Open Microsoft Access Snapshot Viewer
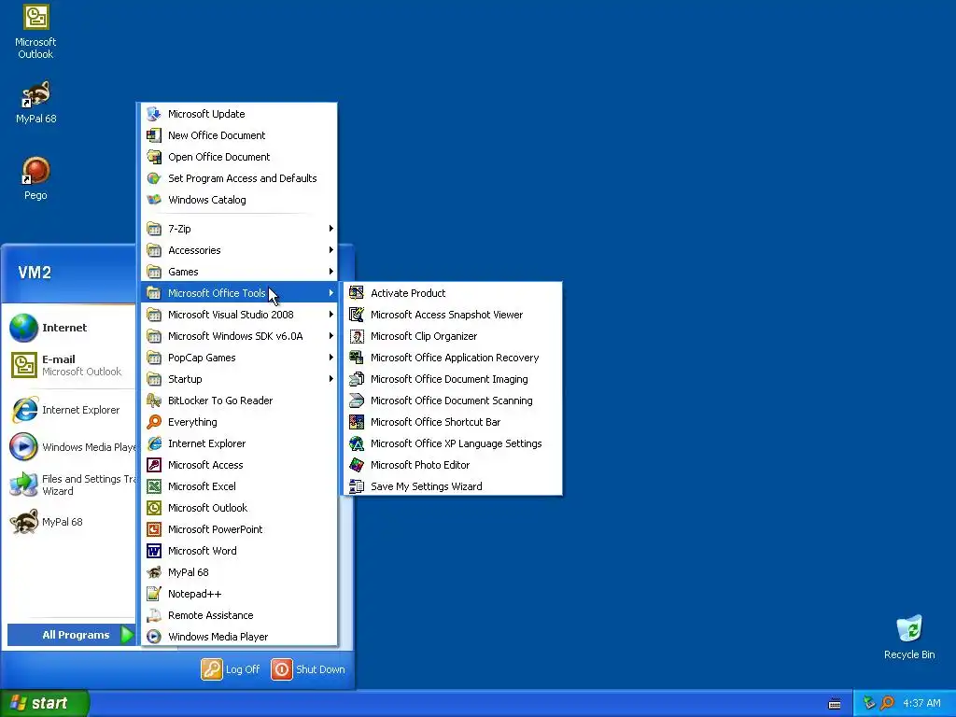This screenshot has height=717, width=956. coord(453,315)
